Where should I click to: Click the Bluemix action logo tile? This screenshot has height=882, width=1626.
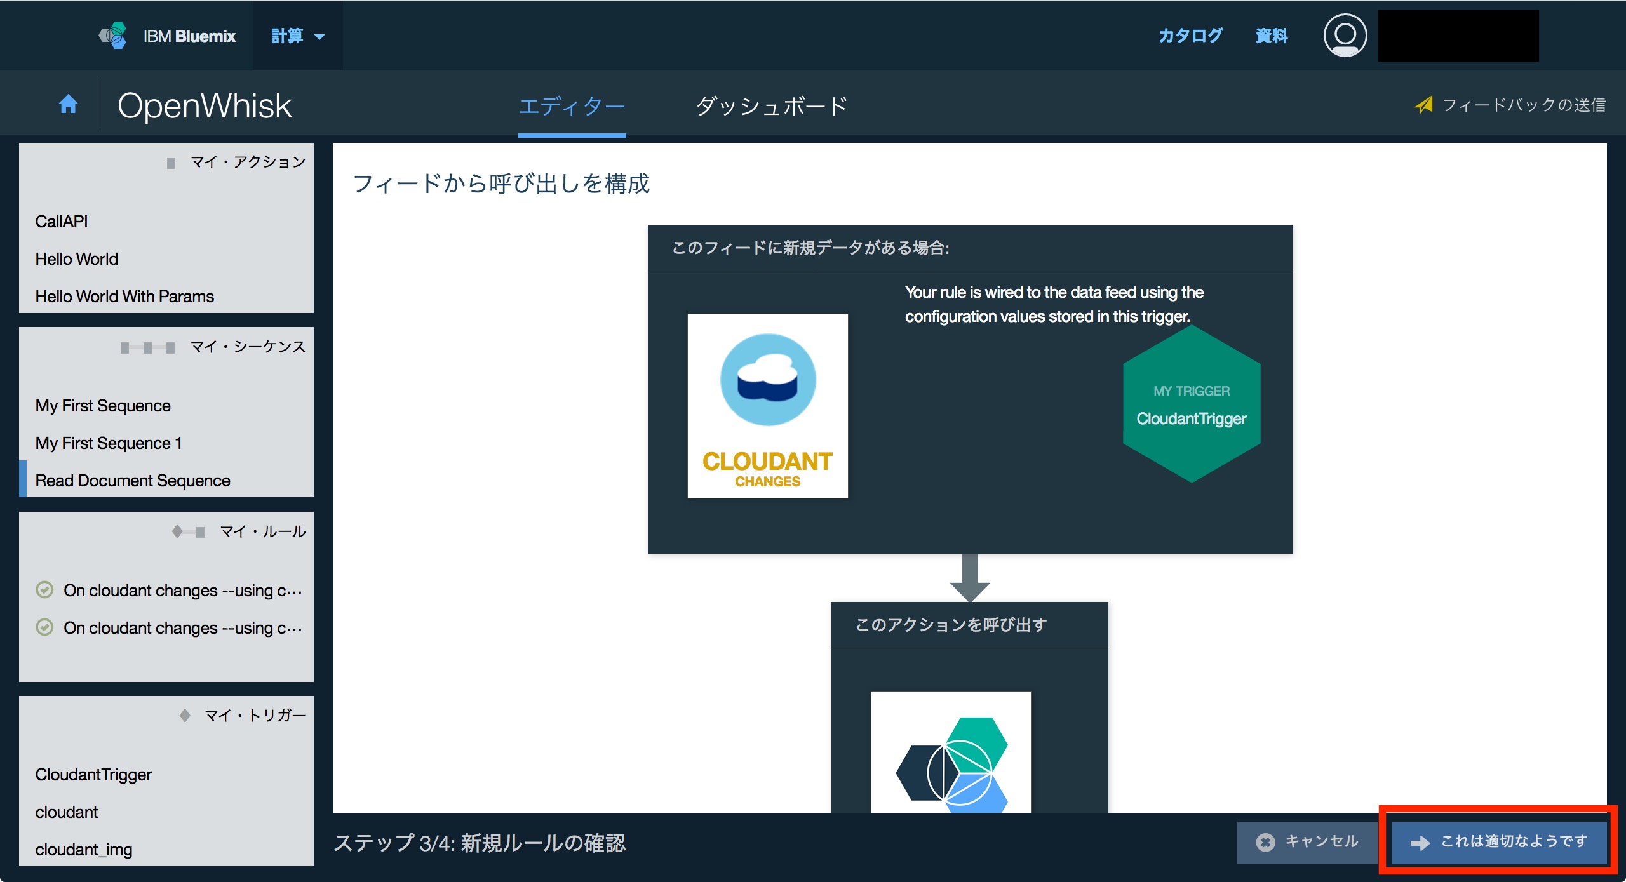pyautogui.click(x=951, y=752)
